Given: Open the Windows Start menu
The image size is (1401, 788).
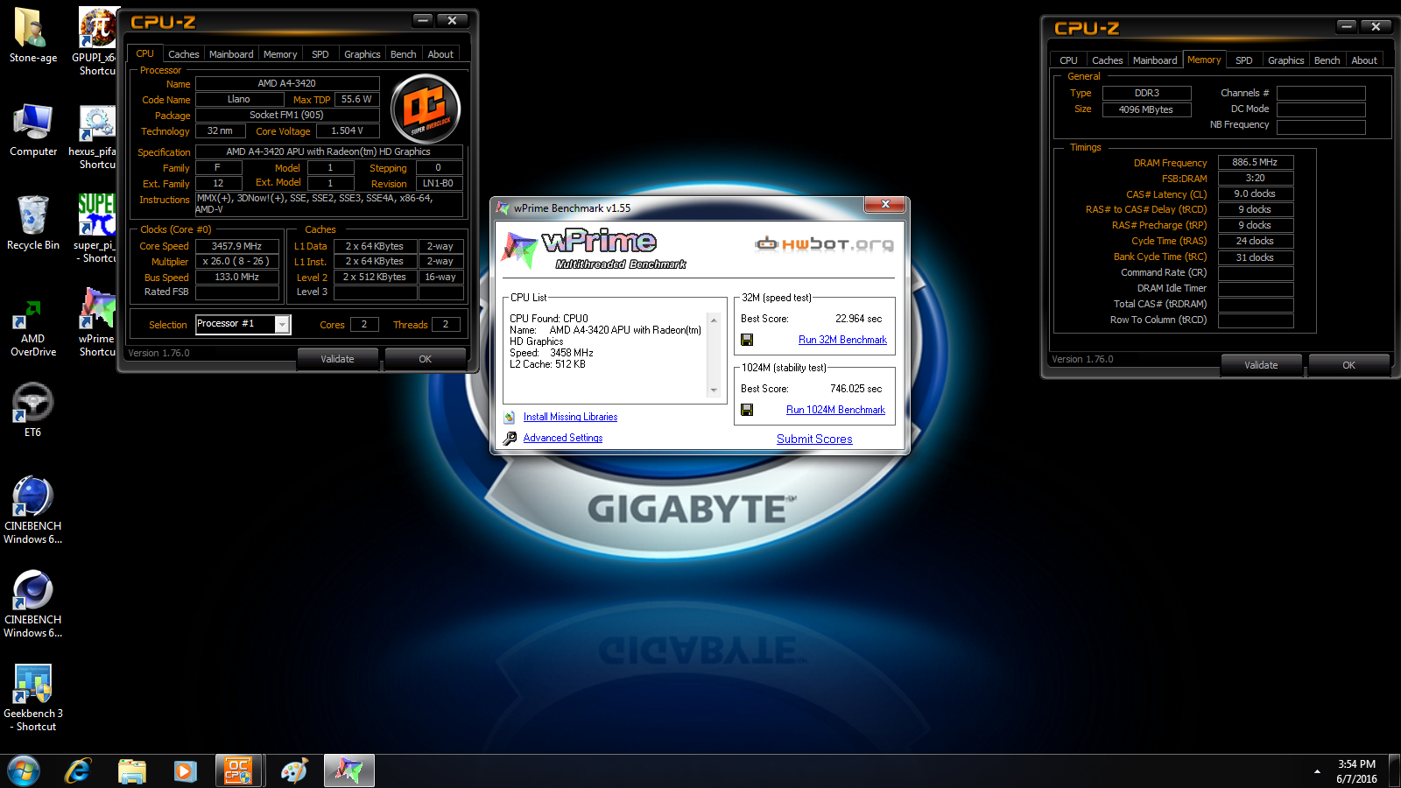Looking at the screenshot, I should pyautogui.click(x=24, y=771).
